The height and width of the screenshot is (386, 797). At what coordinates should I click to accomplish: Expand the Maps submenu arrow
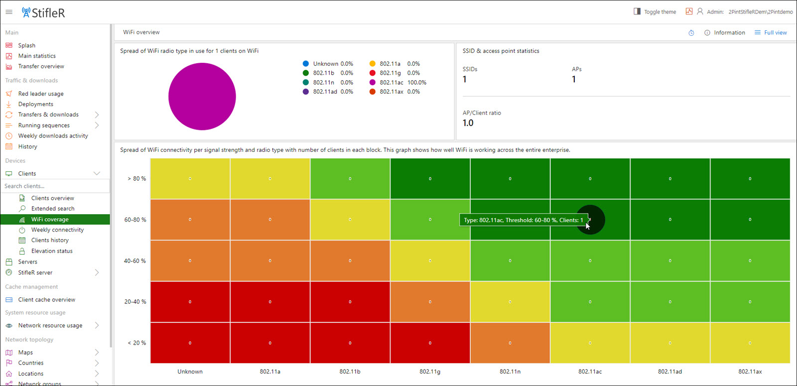click(x=97, y=352)
